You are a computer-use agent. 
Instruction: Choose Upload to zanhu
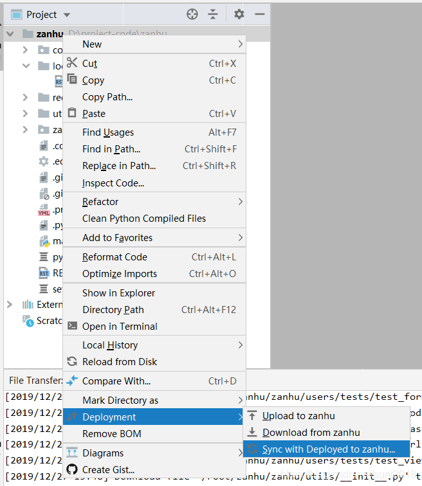coord(326,416)
